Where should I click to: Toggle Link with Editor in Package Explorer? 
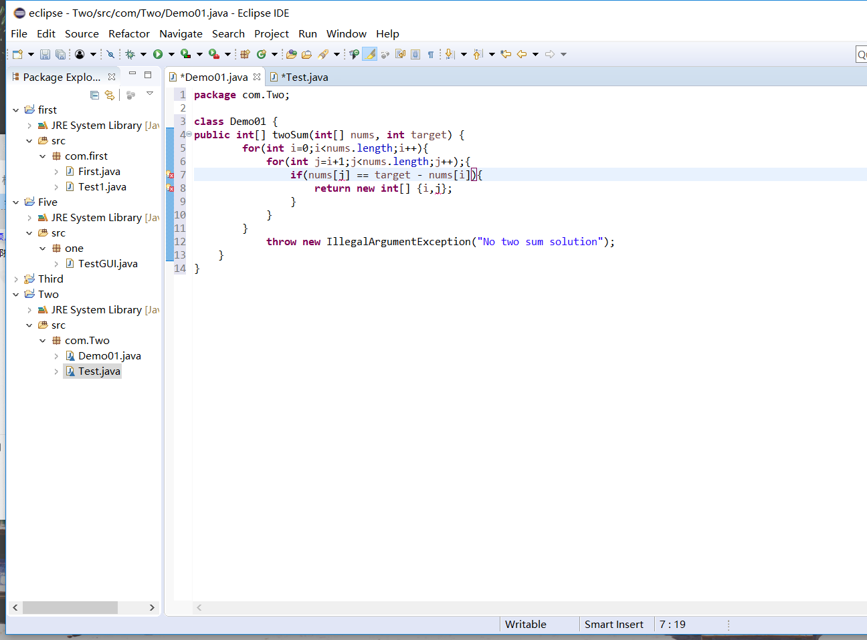(110, 95)
